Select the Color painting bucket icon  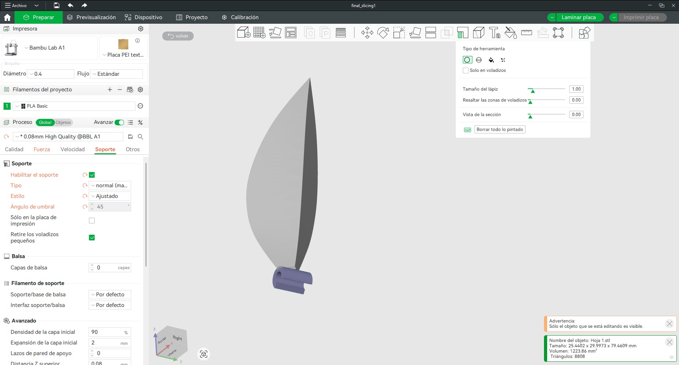tap(510, 33)
